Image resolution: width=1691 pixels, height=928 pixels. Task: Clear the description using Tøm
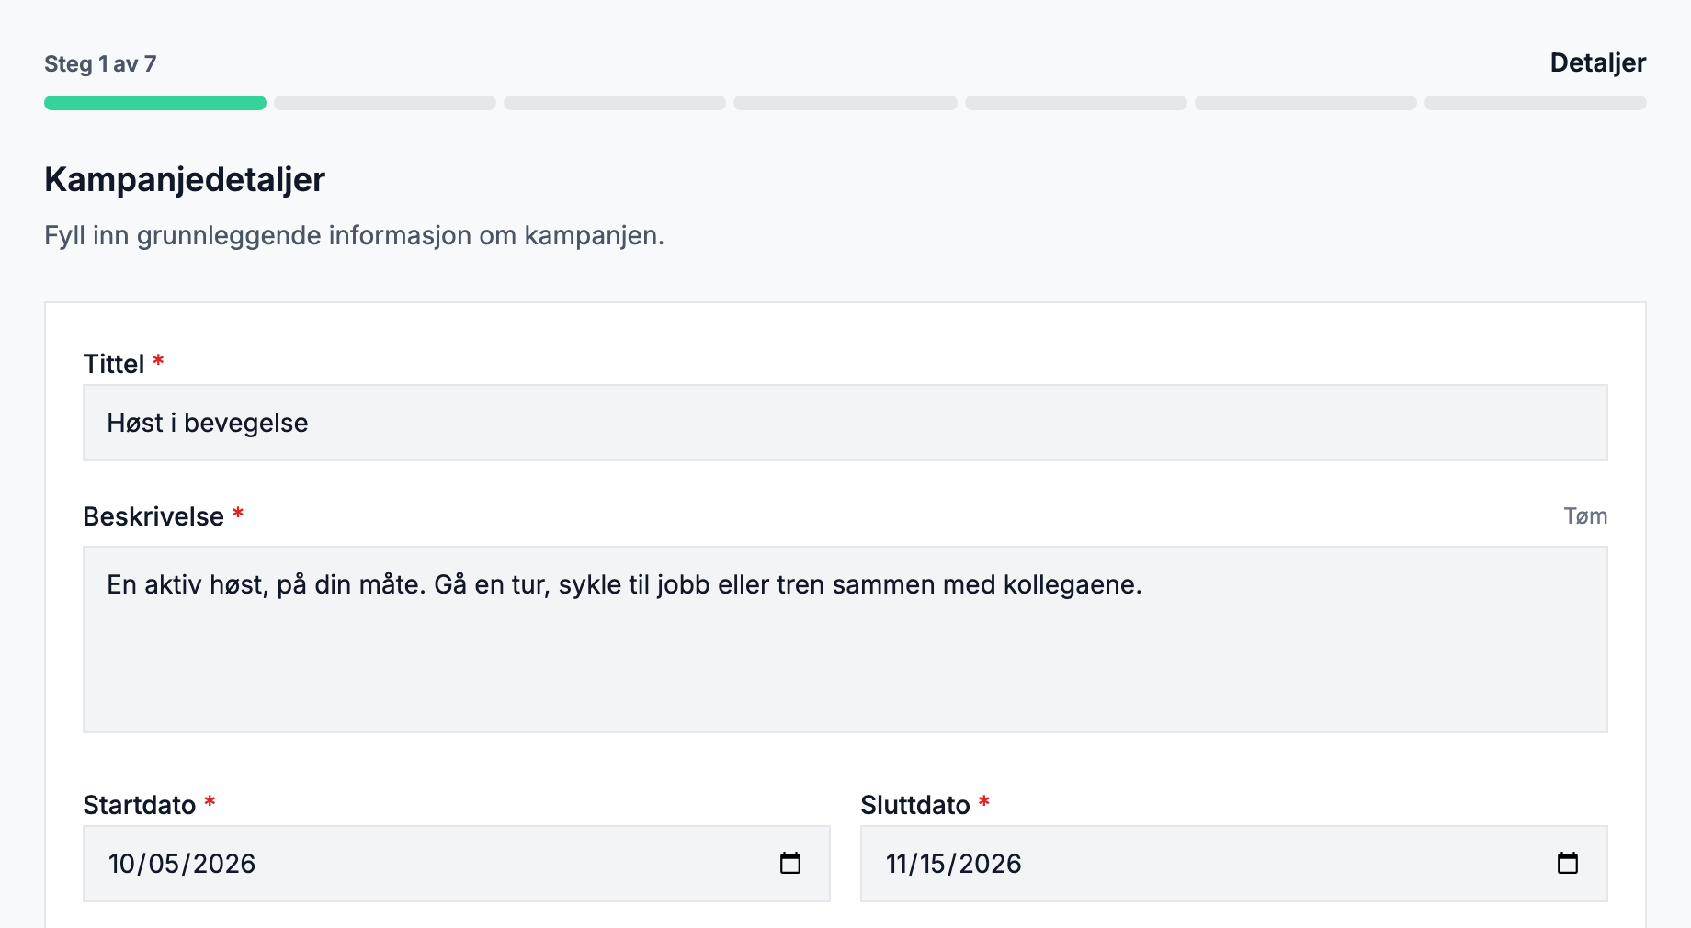coord(1585,516)
